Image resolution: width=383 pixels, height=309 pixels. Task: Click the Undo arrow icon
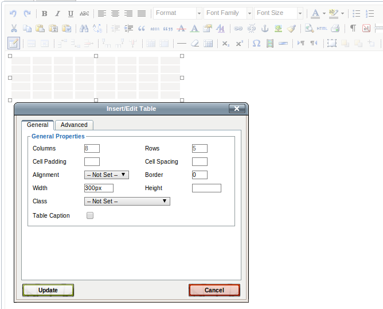[13, 13]
